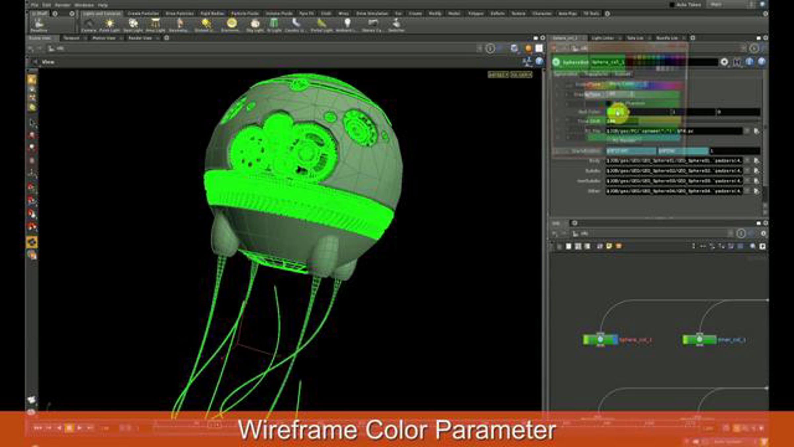Switch to the Rigid Bodies shelf tab

point(212,14)
